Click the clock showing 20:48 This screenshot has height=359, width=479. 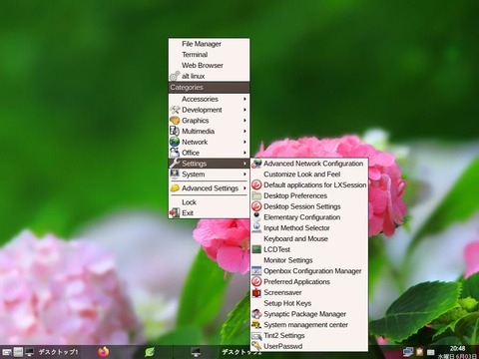click(x=457, y=348)
